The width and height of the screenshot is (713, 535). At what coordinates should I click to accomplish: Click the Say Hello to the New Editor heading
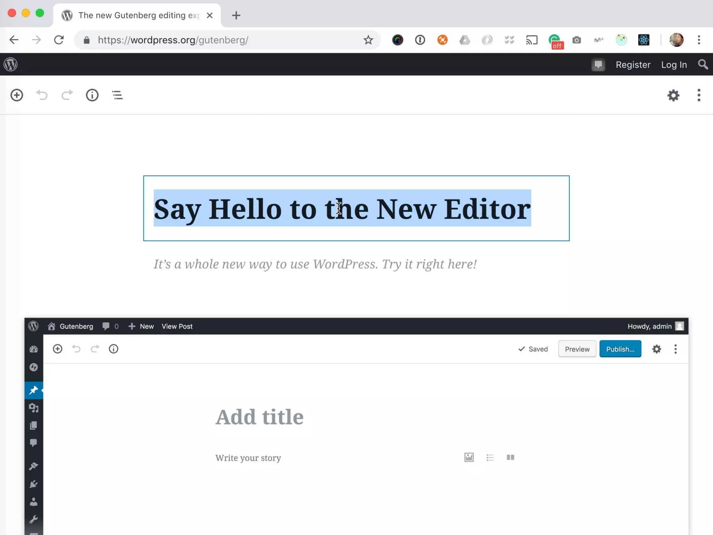[x=342, y=209]
